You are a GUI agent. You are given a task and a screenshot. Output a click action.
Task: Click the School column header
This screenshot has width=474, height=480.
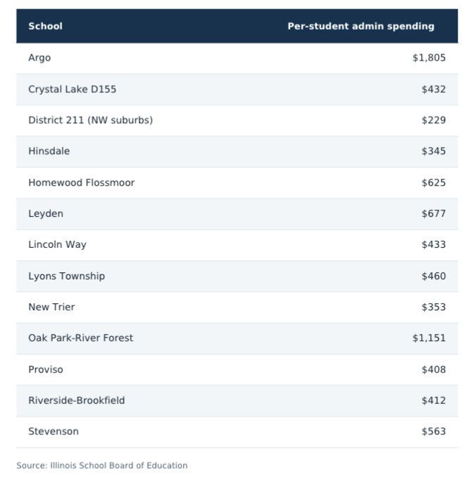click(x=45, y=26)
